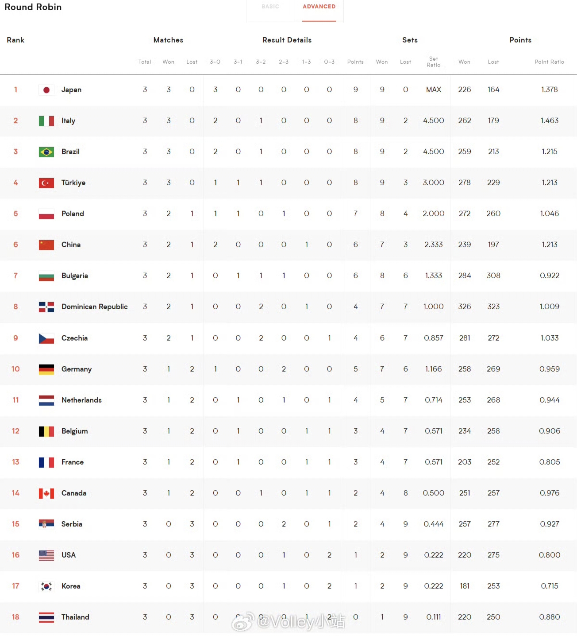Click the Serbia team name
577x636 pixels.
(x=72, y=524)
